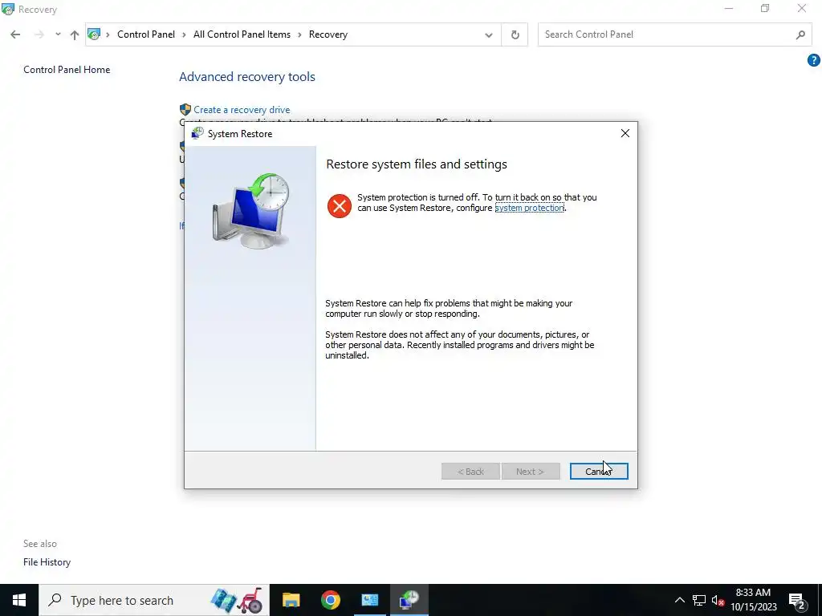This screenshot has width=822, height=616.
Task: Click Cancel in System Restore dialog
Action: click(599, 472)
